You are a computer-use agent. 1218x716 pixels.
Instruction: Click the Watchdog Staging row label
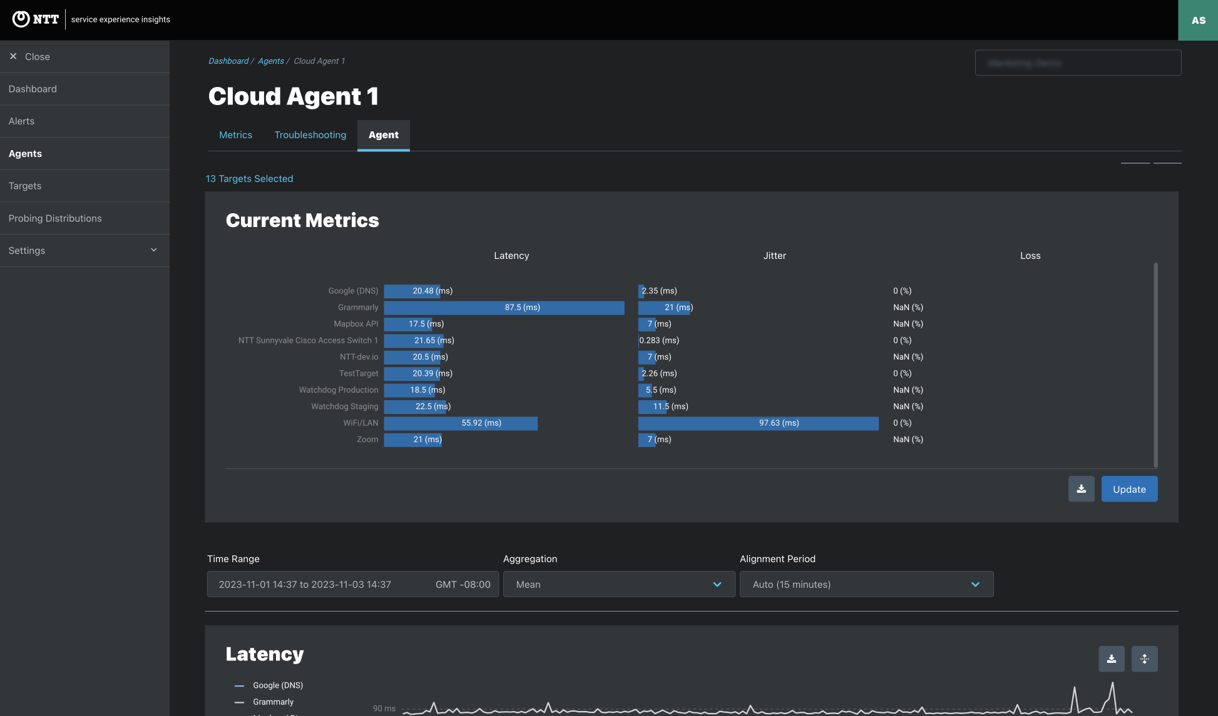pos(345,406)
